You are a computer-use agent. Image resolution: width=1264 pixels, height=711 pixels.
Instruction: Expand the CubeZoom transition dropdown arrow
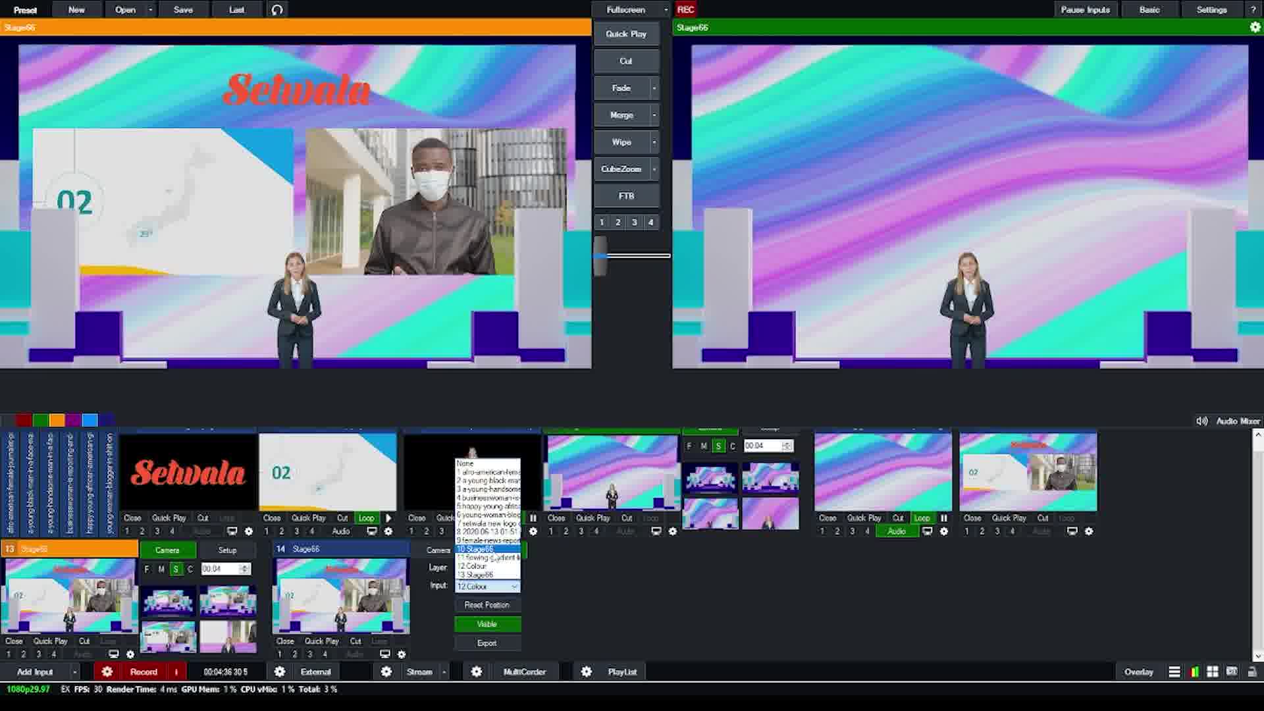[654, 169]
